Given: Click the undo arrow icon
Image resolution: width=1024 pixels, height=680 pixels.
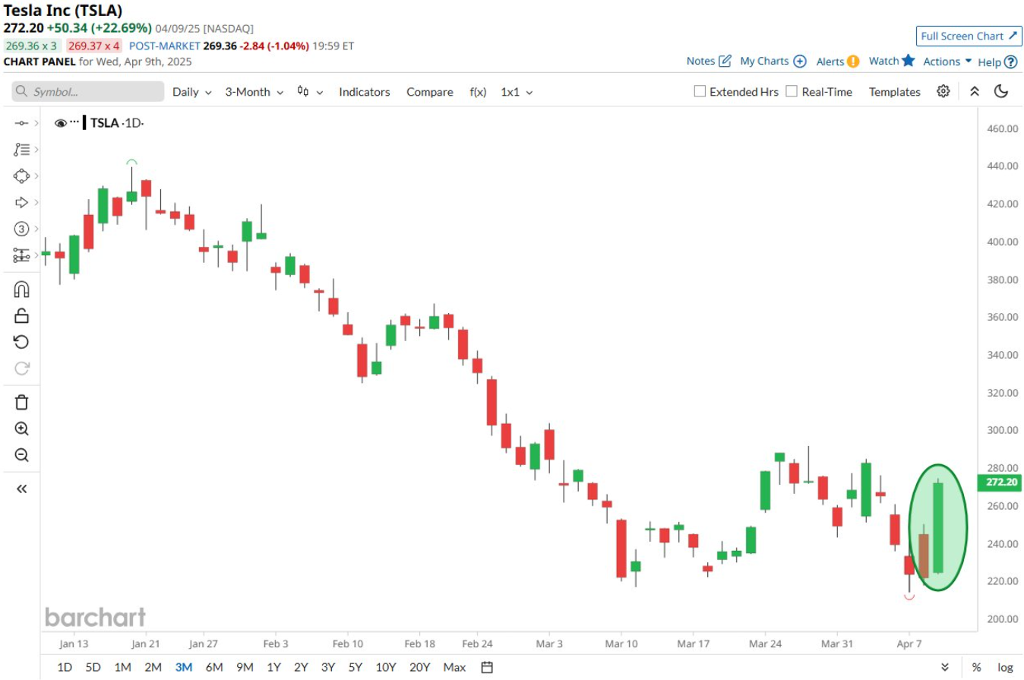Looking at the screenshot, I should (21, 342).
